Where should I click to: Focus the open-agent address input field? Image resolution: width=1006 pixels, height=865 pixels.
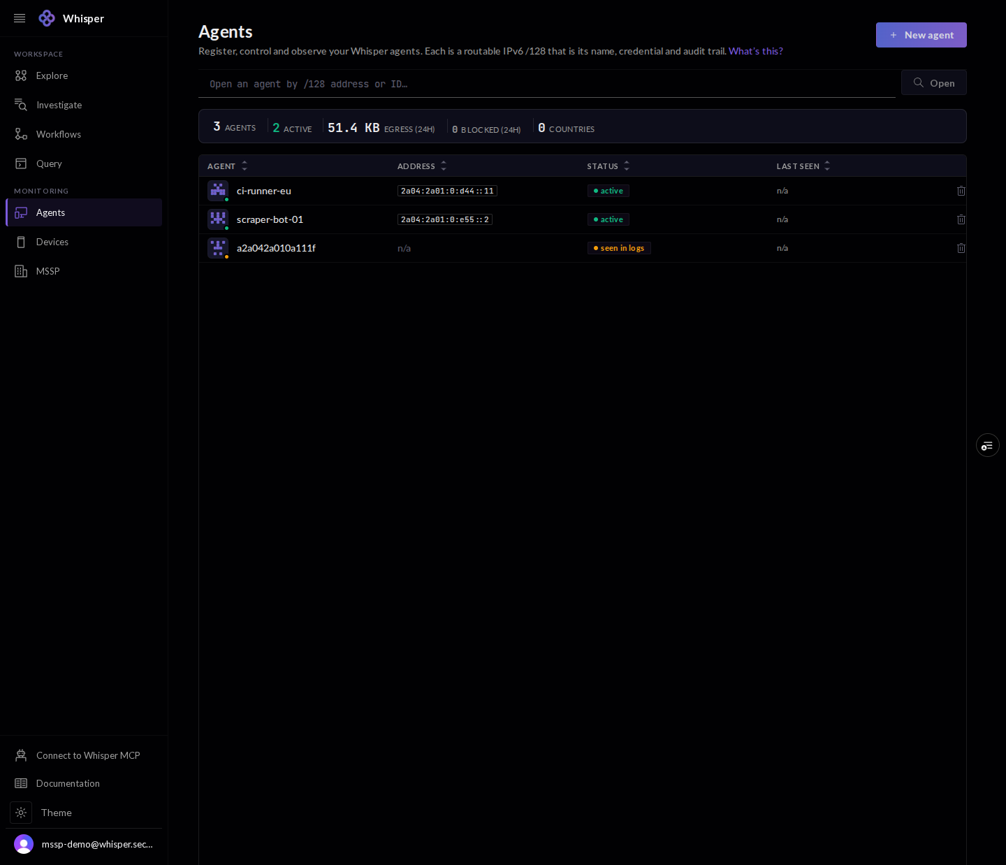click(547, 84)
